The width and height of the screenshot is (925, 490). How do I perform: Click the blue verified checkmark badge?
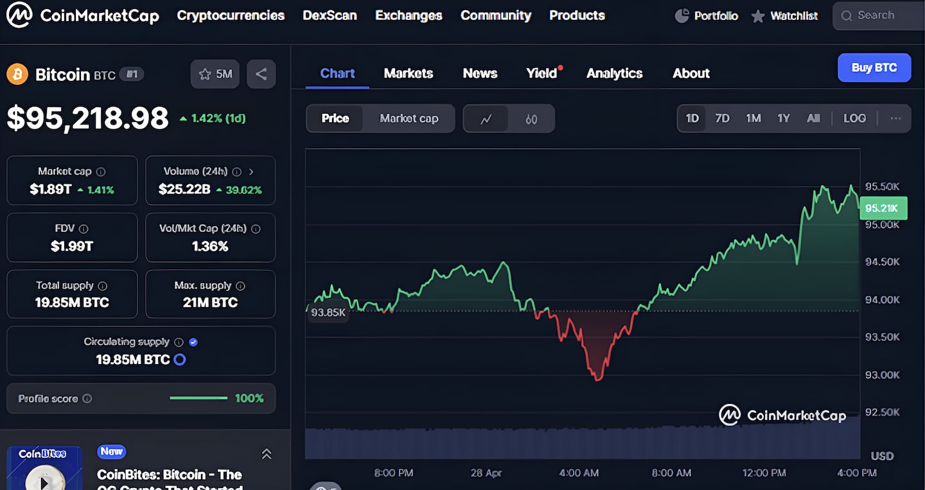tap(193, 342)
